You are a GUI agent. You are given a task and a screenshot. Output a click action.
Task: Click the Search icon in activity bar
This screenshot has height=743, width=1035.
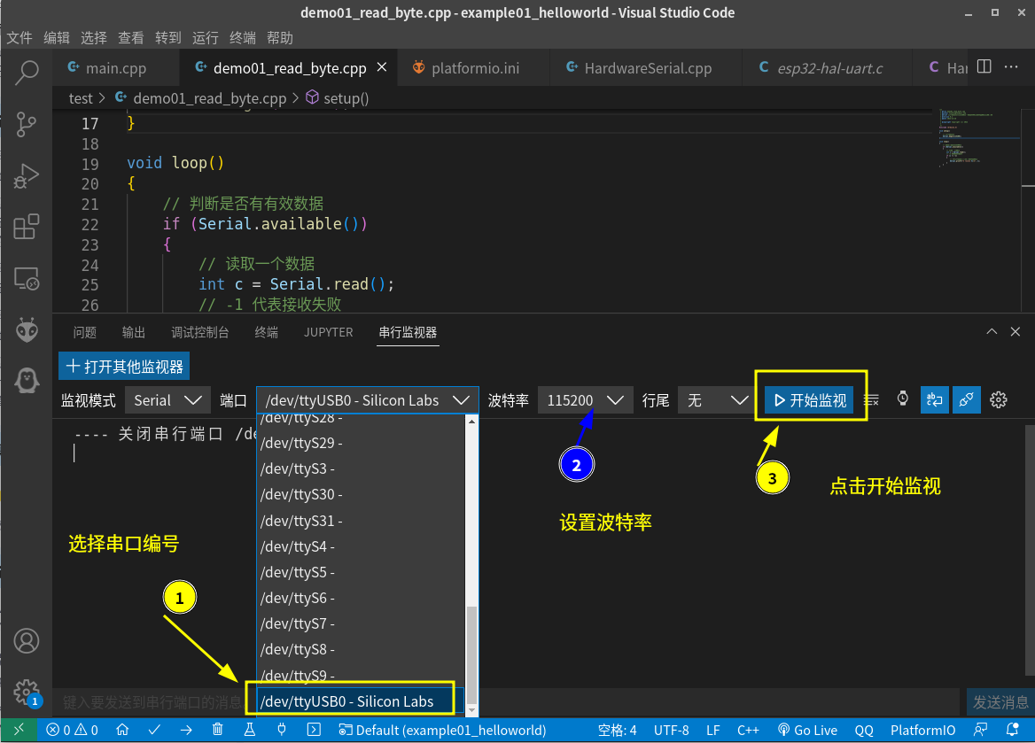pyautogui.click(x=27, y=72)
